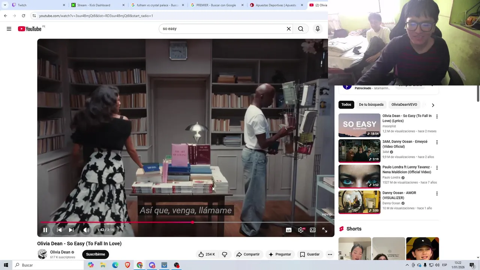The image size is (480, 270).
Task: Open Danny Ocean AMOR visualizer thumbnail
Action: (359, 202)
